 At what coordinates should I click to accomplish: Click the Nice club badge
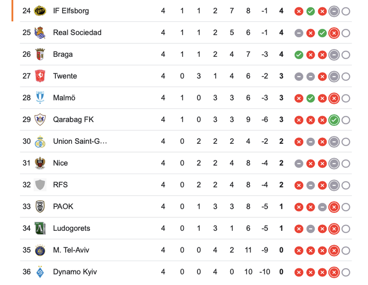coord(40,163)
